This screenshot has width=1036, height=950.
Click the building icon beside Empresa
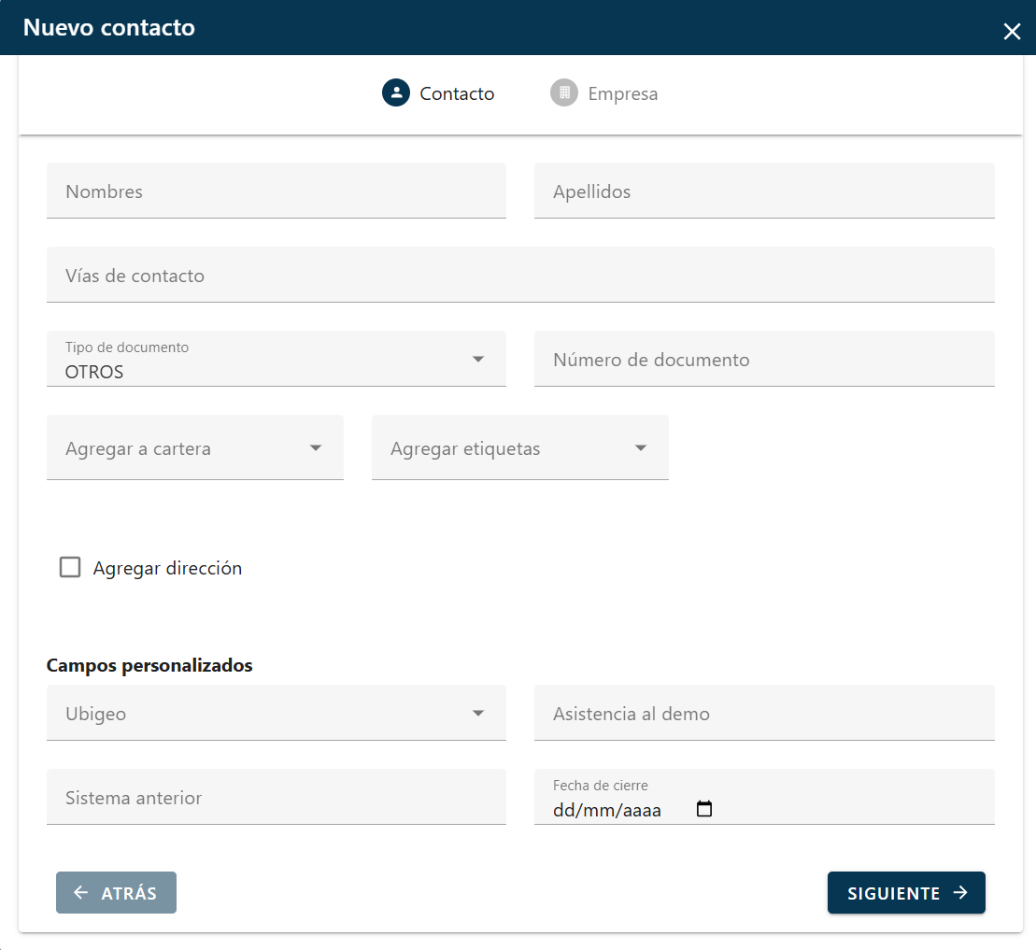564,92
